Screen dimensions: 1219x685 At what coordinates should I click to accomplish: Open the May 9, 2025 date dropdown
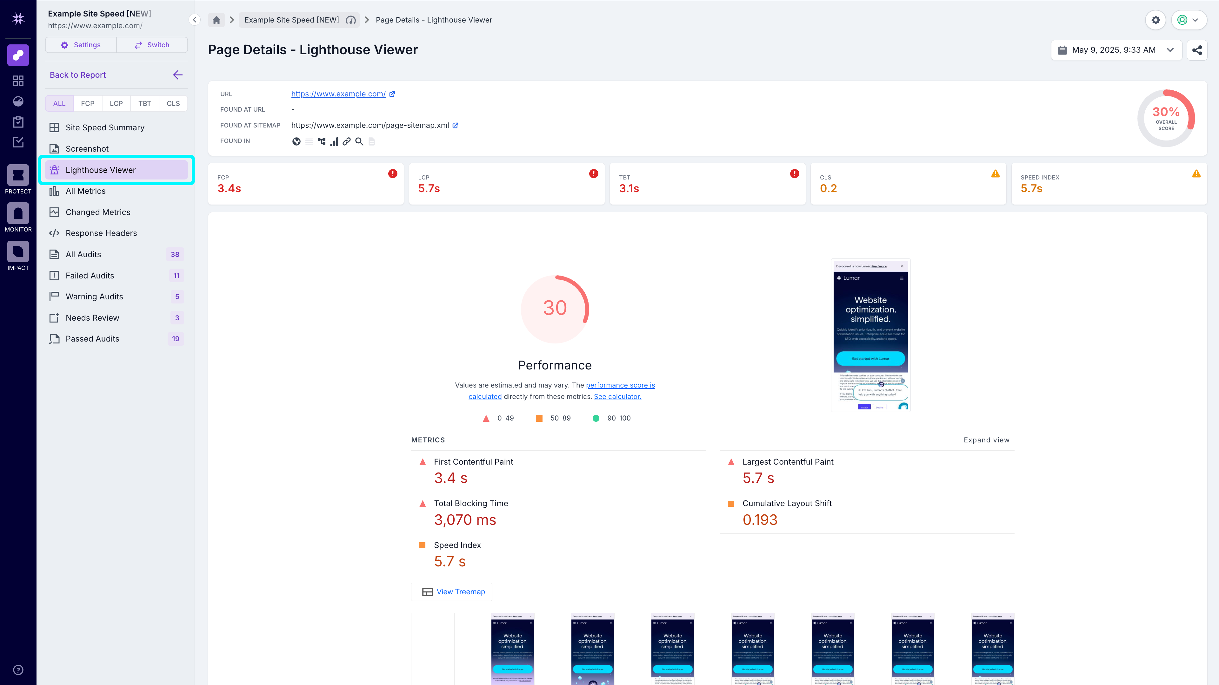1117,50
